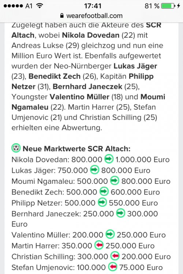
Task: Tap bold name Bernhard Janeczek in paragraph
Action: click(87, 87)
